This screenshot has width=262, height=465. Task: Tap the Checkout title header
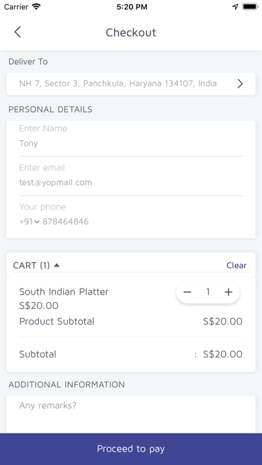[131, 32]
